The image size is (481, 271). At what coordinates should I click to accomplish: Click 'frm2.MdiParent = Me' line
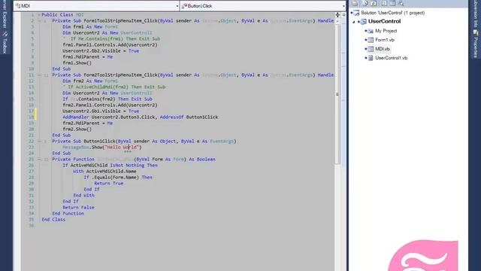87,123
